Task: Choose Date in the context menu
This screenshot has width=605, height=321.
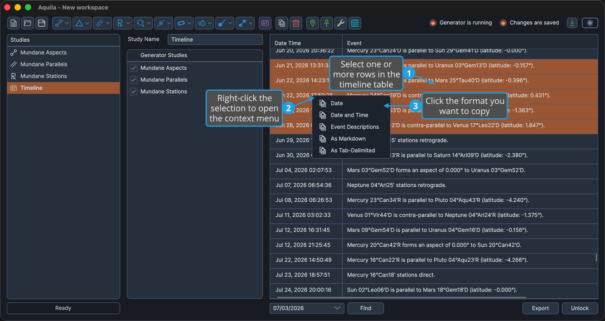Action: [351, 103]
